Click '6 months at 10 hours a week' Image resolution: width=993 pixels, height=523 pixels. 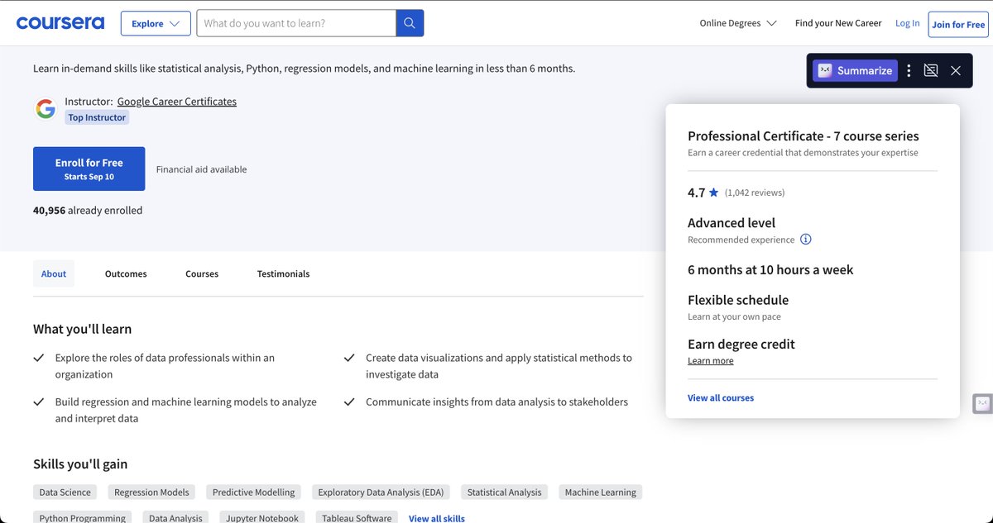point(770,269)
